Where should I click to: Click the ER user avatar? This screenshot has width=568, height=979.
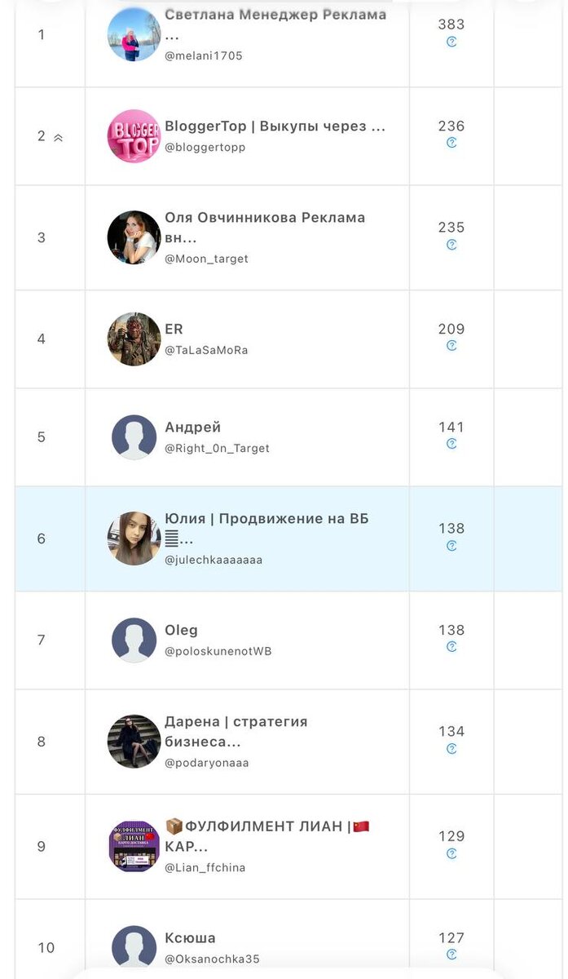tap(134, 339)
